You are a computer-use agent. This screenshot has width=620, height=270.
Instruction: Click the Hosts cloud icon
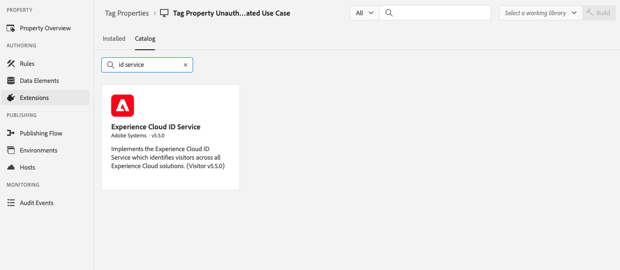(11, 167)
